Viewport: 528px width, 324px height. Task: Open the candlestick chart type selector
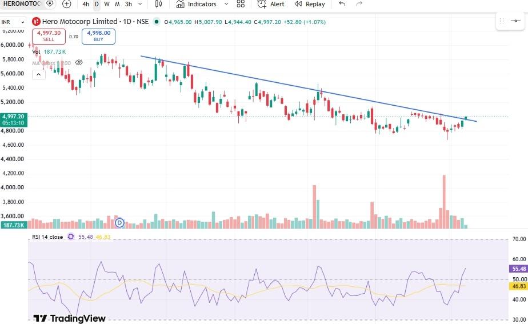click(158, 4)
